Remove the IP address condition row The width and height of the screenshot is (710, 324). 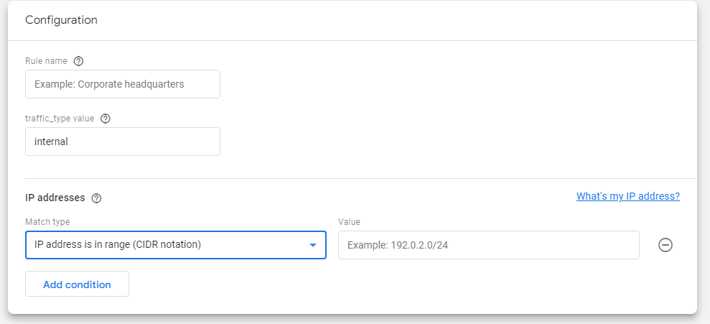coord(665,245)
